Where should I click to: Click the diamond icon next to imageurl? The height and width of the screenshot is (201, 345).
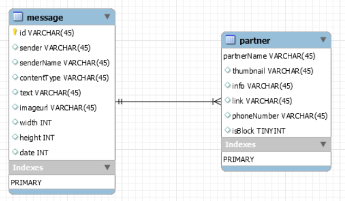15,107
